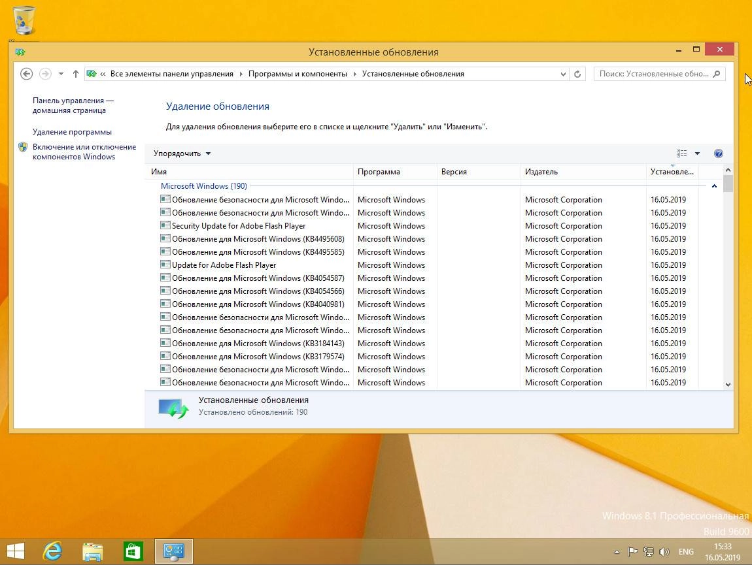Switch input language ENG indicator
Screen dimensions: 752x565
click(x=686, y=552)
